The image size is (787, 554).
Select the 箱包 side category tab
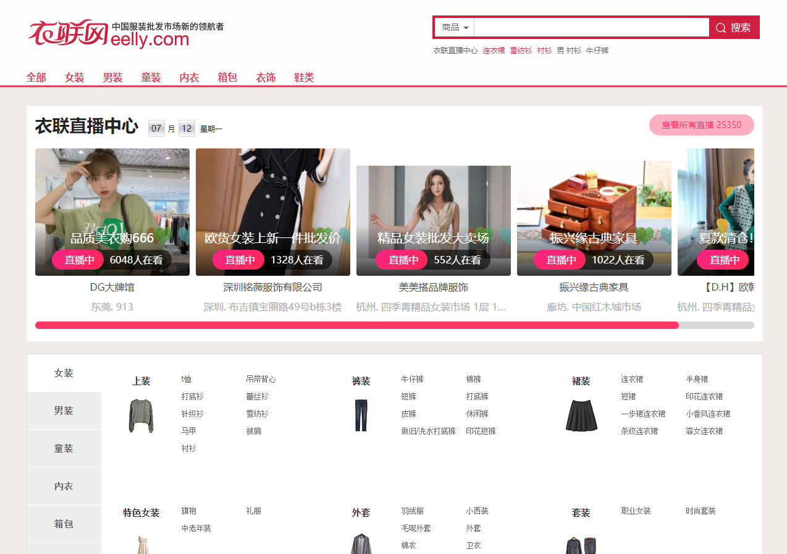pos(64,524)
